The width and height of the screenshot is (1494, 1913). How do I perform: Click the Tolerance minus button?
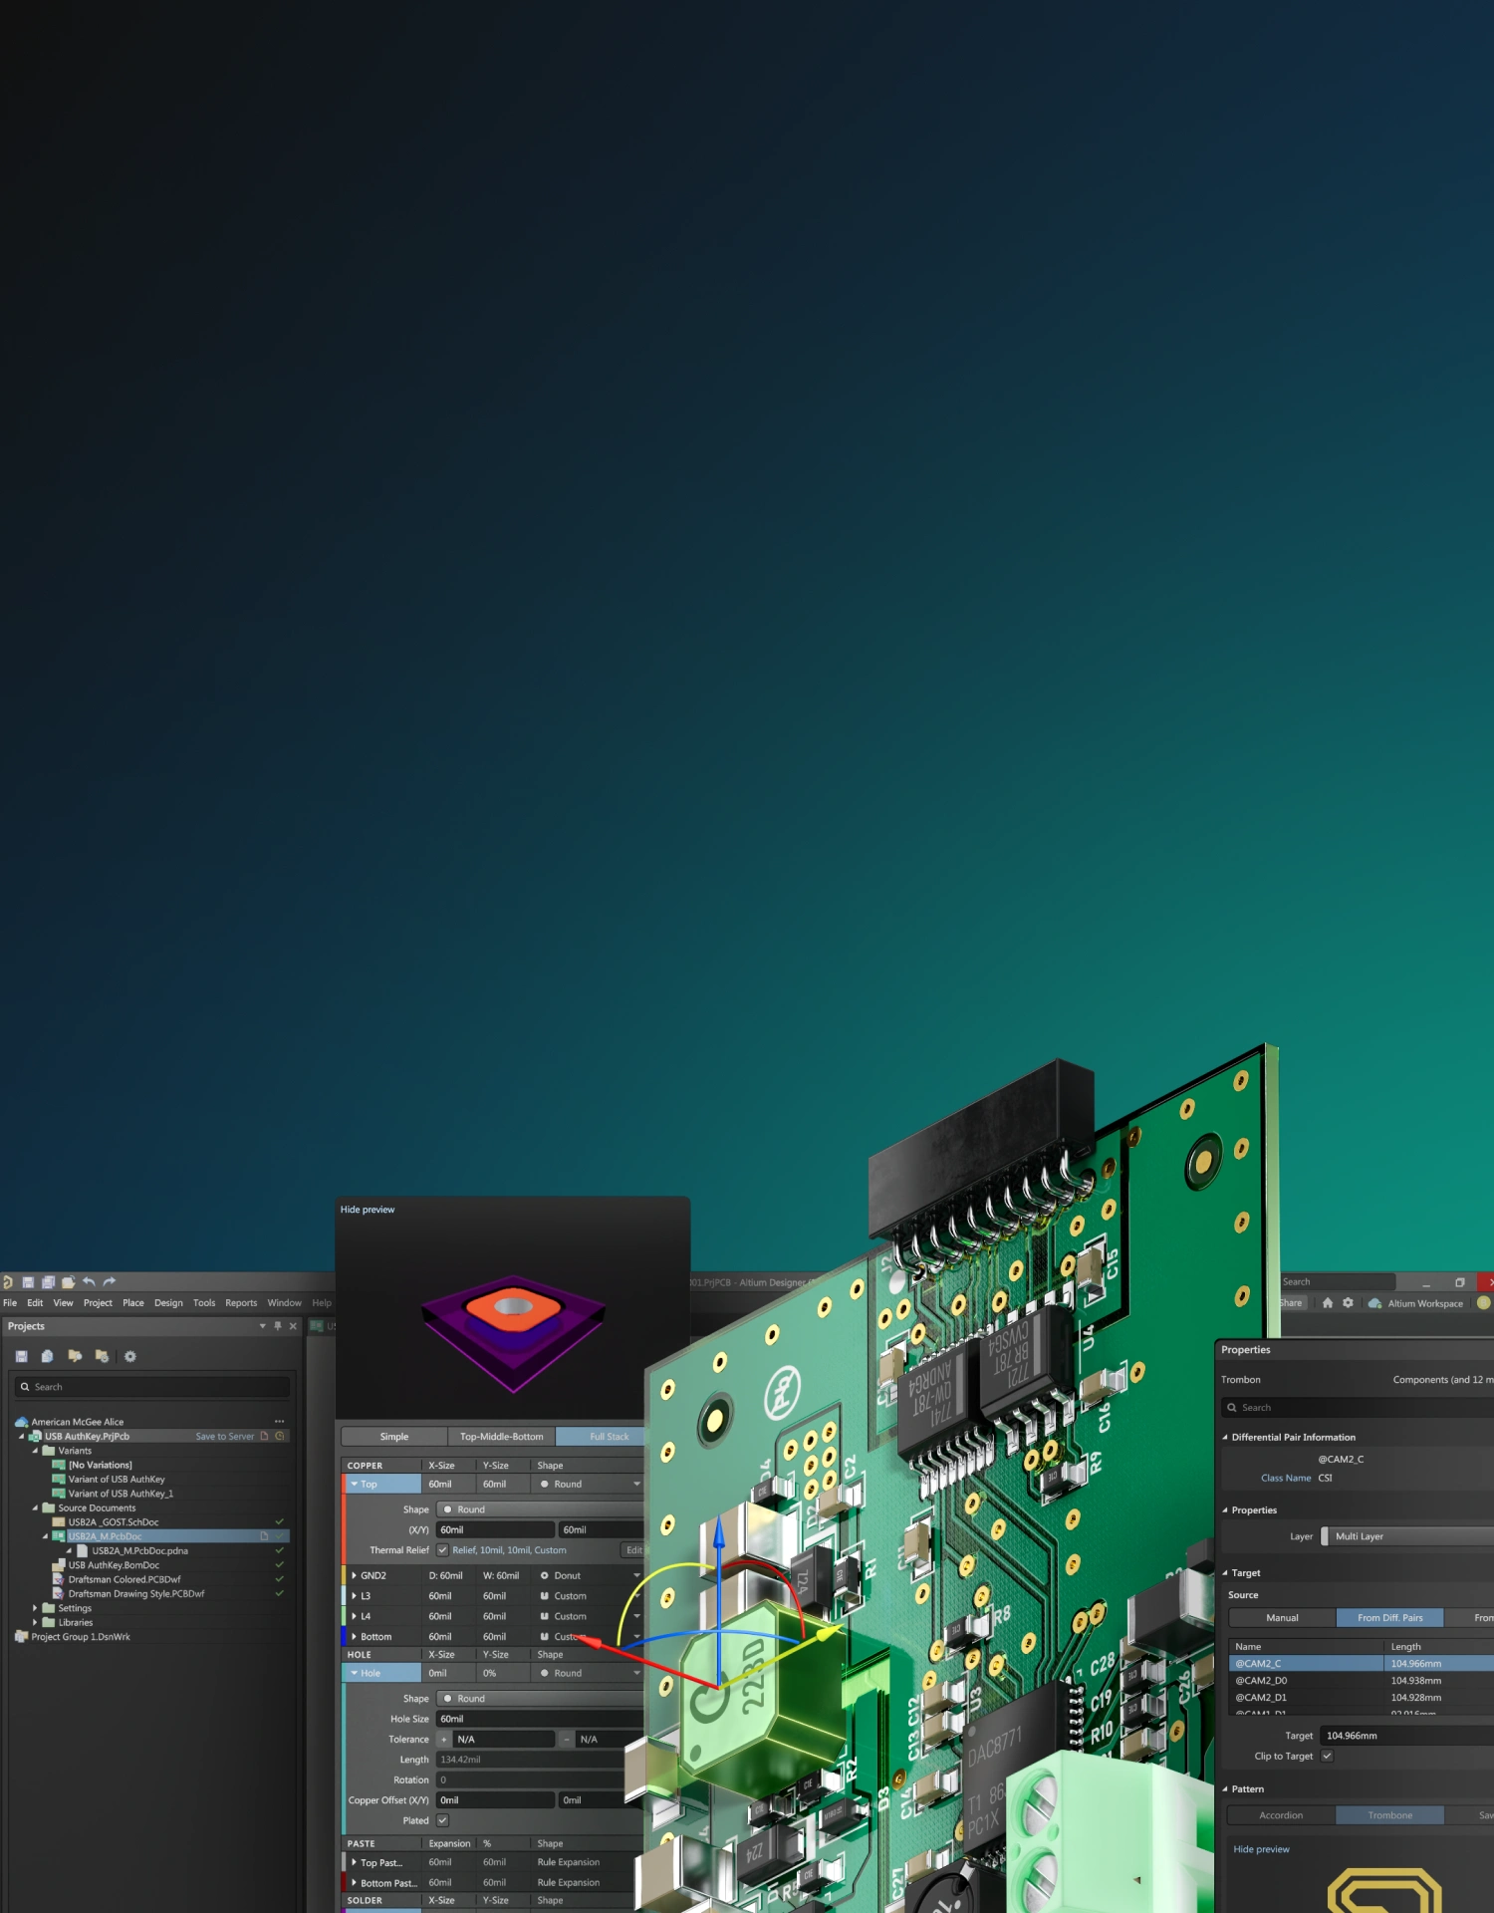[x=567, y=1740]
